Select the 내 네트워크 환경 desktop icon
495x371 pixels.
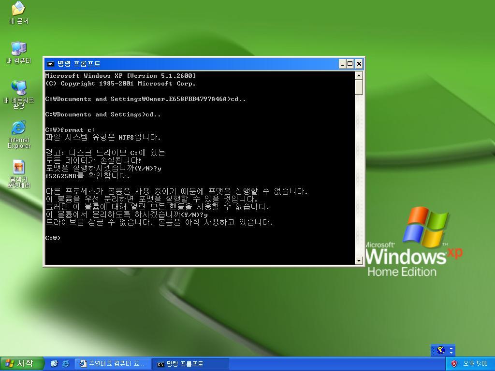[19, 94]
